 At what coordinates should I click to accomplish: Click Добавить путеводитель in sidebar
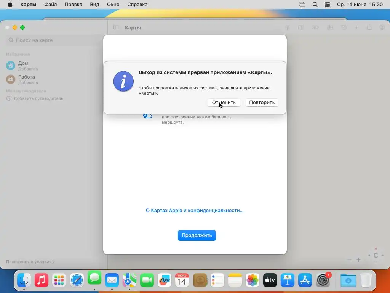35,98
